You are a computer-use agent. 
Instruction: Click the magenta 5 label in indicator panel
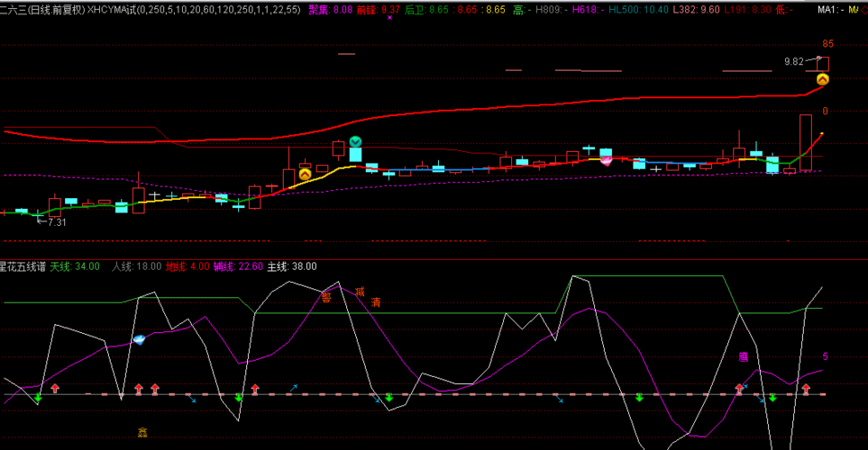pyautogui.click(x=825, y=356)
